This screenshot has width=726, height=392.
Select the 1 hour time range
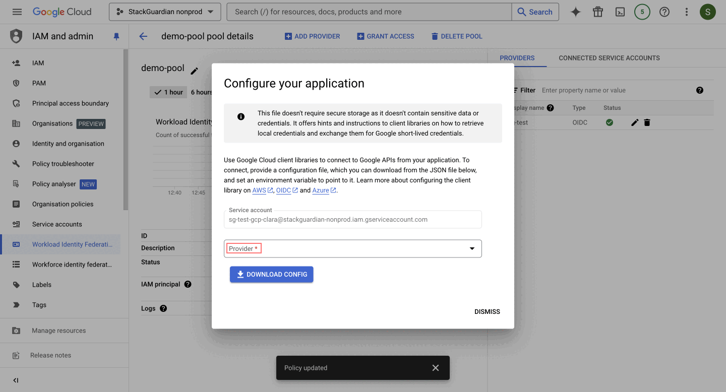point(169,92)
